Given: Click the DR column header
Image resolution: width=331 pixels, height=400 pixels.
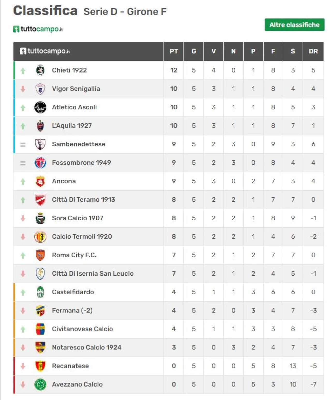Looking at the screenshot, I should click(x=313, y=51).
